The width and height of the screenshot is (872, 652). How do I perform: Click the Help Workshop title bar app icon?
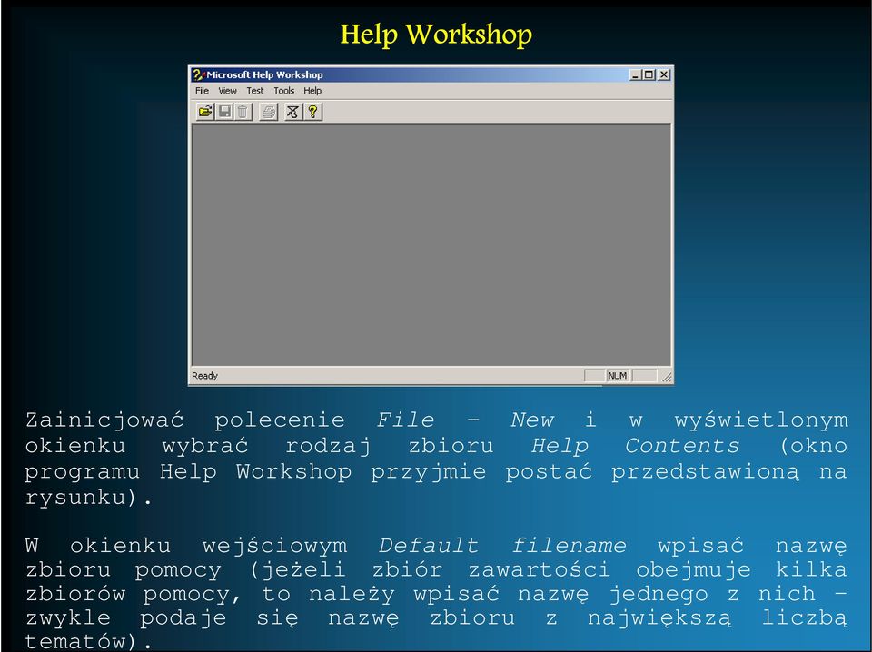[199, 74]
